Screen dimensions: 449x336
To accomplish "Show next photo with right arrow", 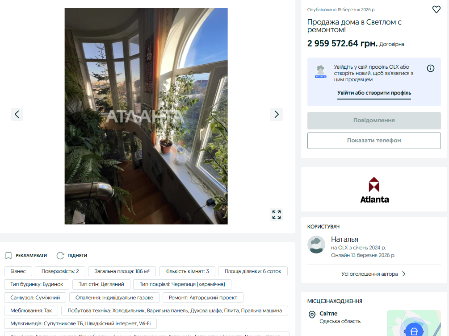I will pos(277,114).
